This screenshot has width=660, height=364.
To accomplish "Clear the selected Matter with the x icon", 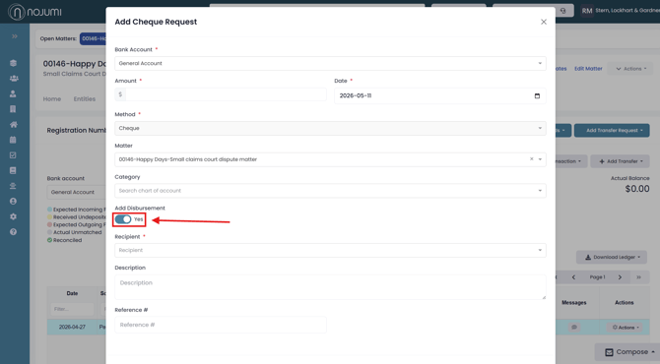I will pos(531,159).
